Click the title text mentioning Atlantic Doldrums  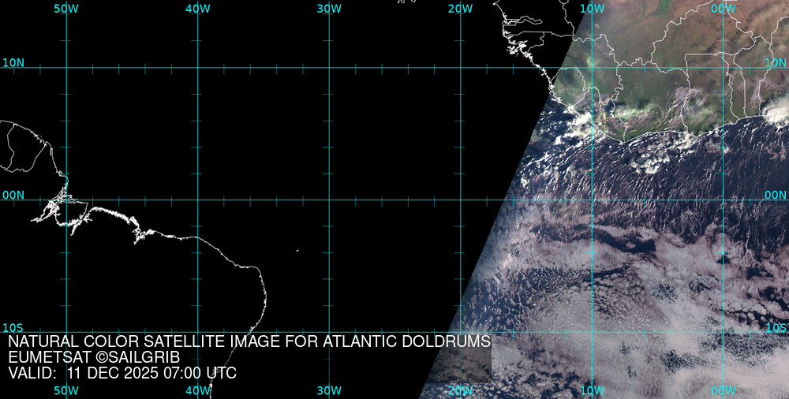[x=249, y=341]
